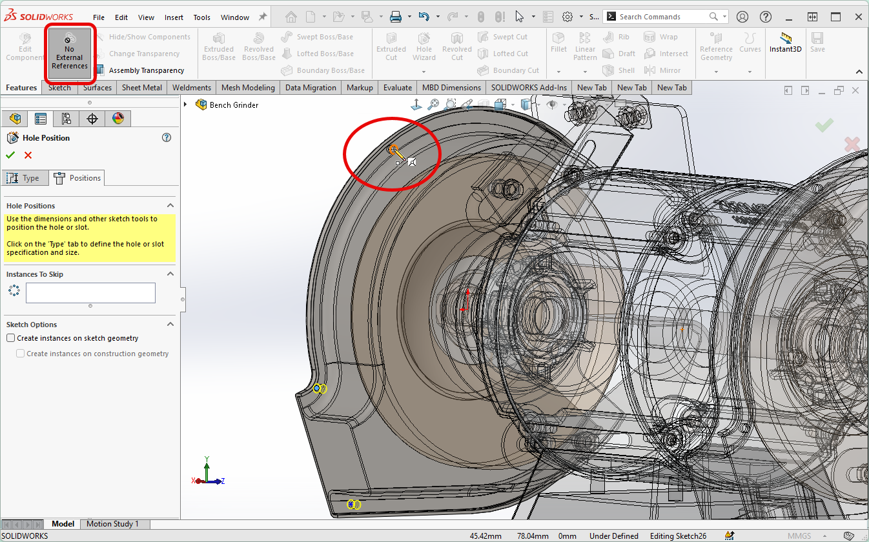Collapse the Sketch Options section
Image resolution: width=869 pixels, height=542 pixels.
click(x=170, y=325)
